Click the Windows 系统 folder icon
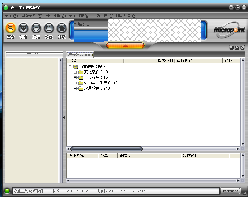This screenshot has height=197, width=248. click(81, 83)
